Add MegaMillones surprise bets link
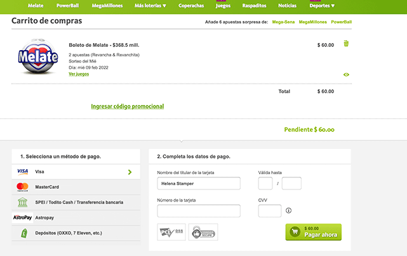This screenshot has width=407, height=256. point(312,22)
